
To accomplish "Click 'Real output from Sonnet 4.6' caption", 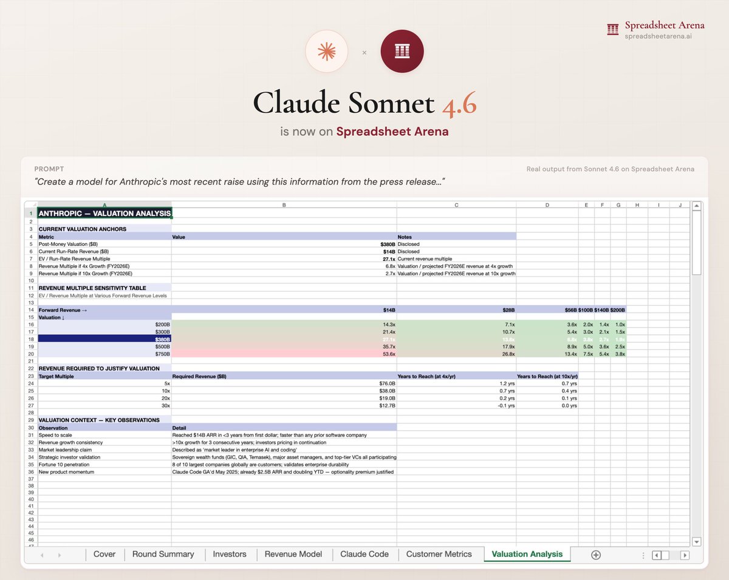I will [610, 169].
